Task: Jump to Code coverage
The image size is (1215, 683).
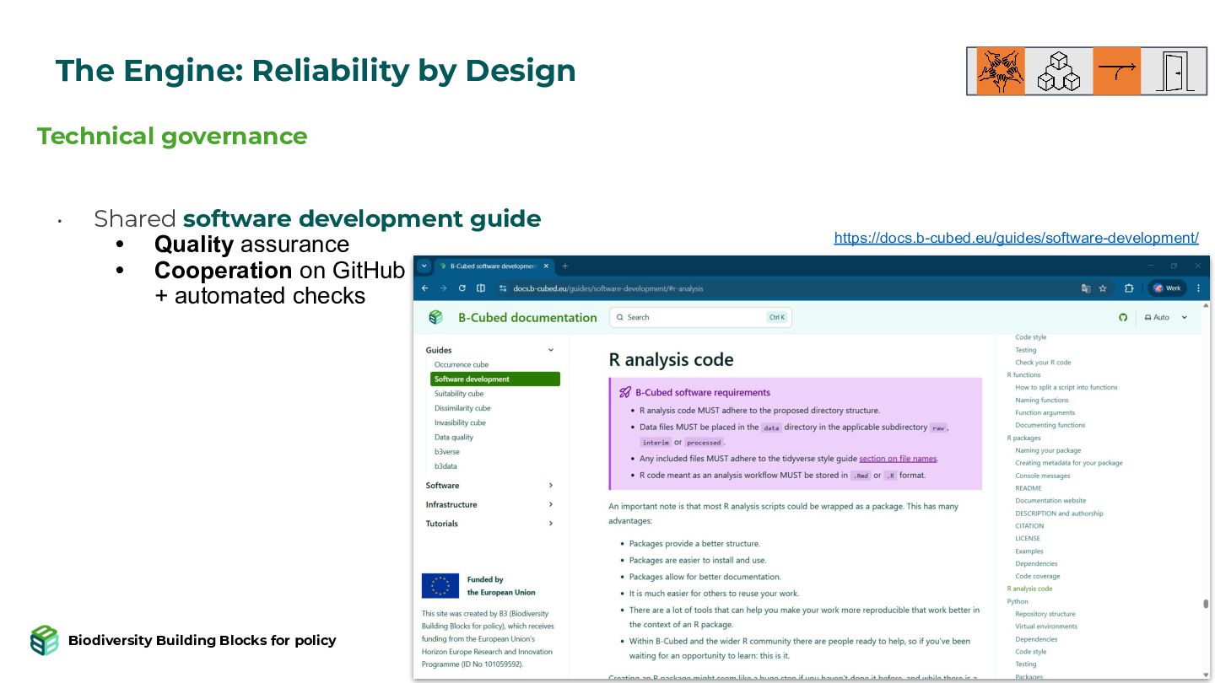Action: click(x=1038, y=576)
